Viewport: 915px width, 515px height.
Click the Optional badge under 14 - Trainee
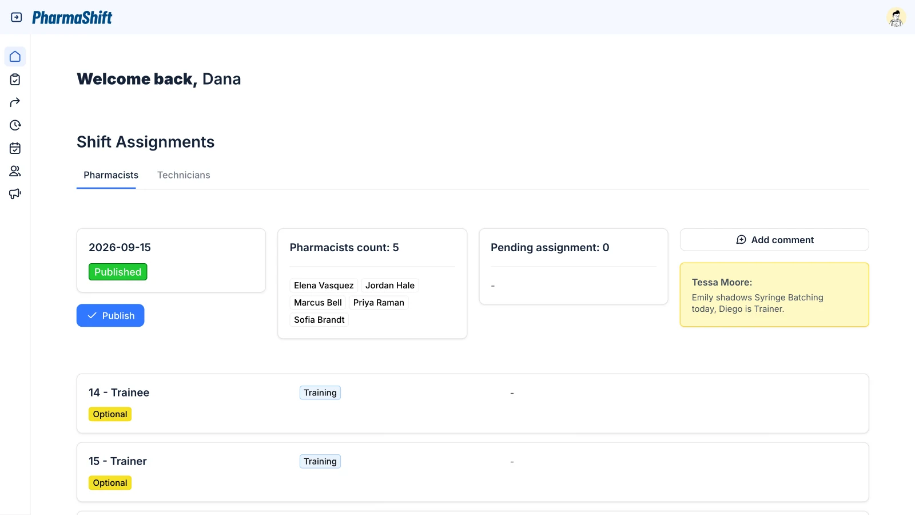point(110,414)
